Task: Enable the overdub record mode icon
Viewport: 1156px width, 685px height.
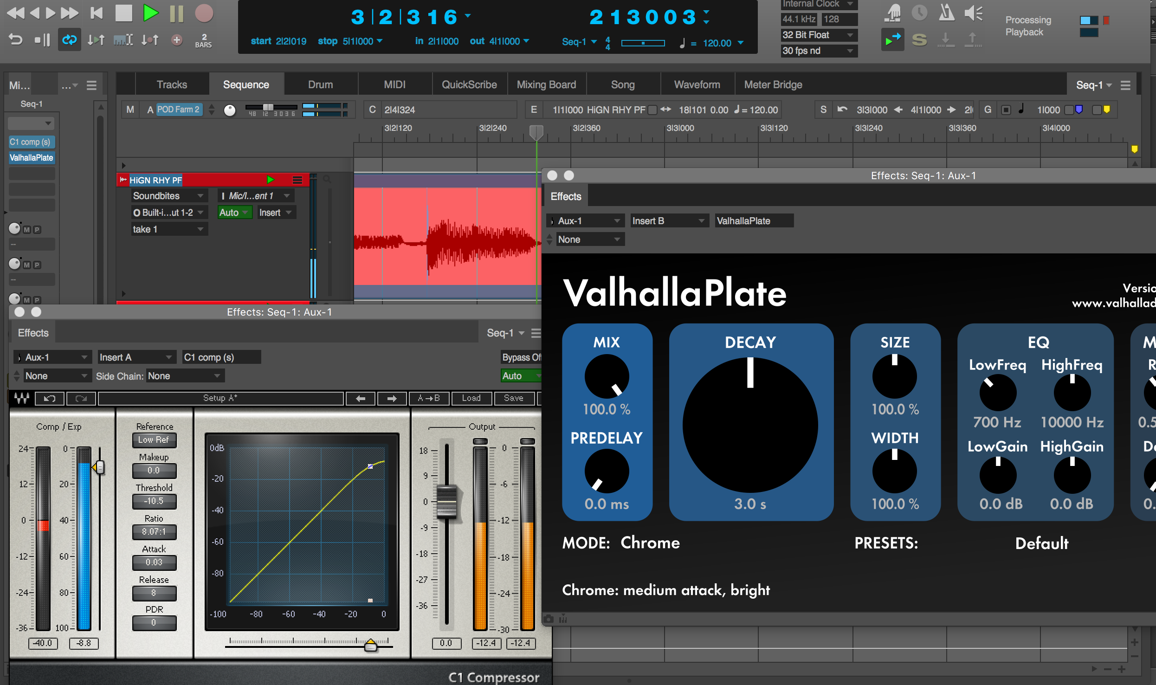Action: (892, 39)
